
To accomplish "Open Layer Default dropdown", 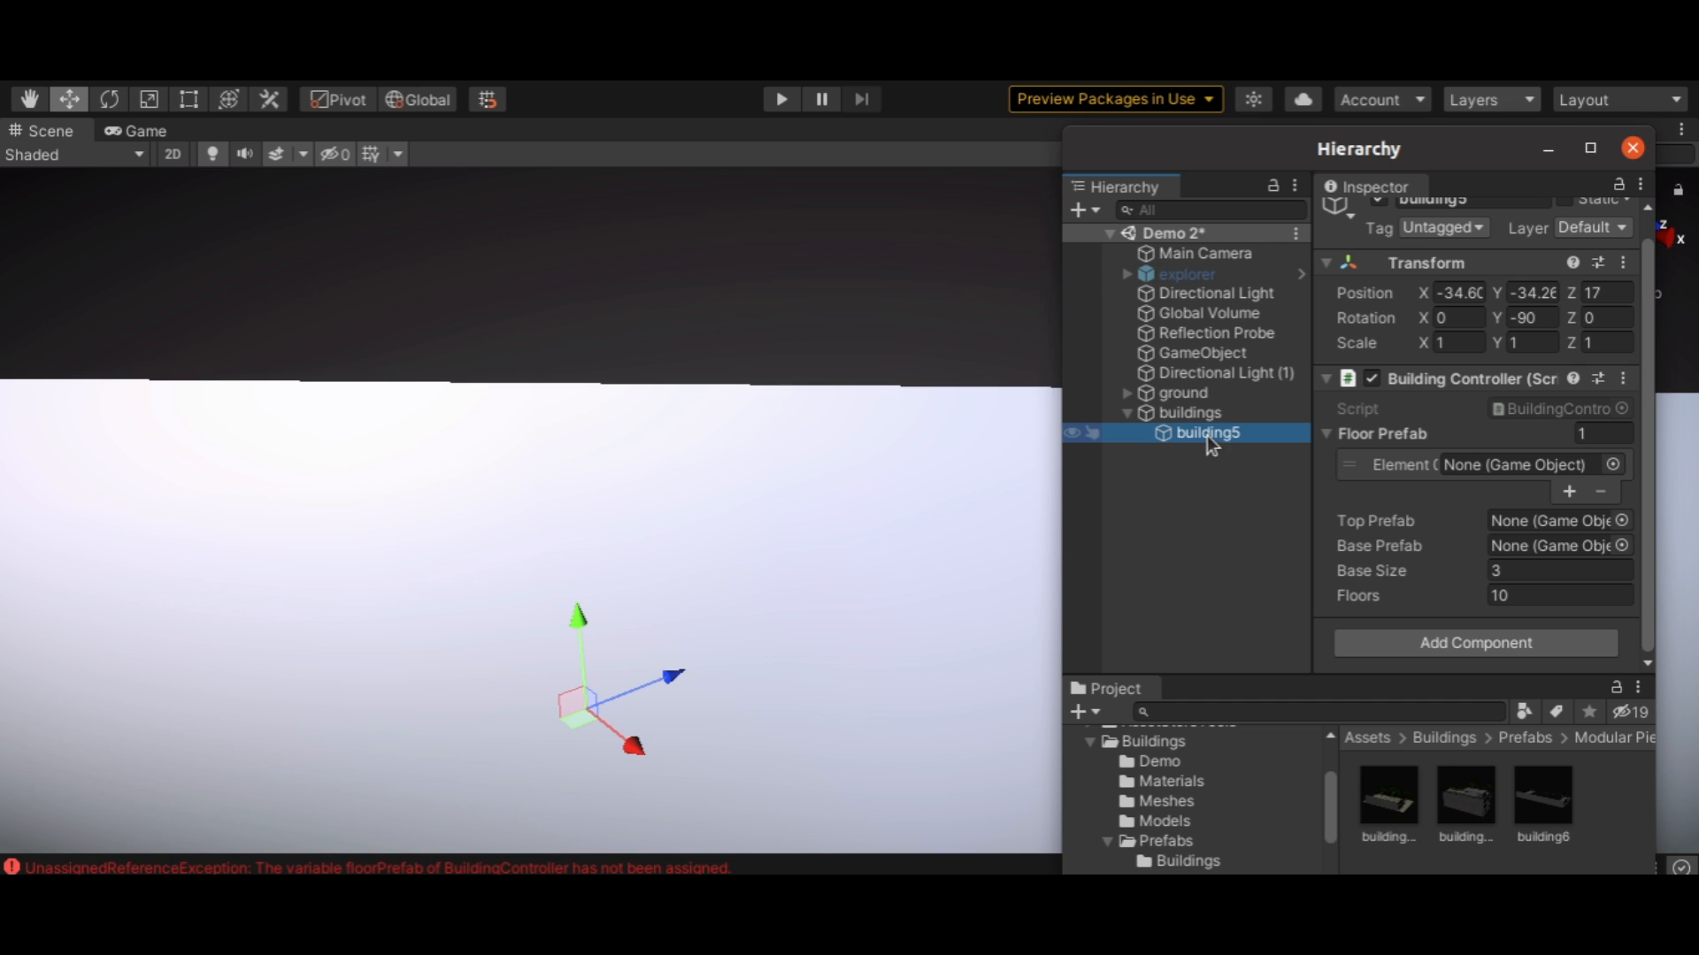I will click(1593, 227).
